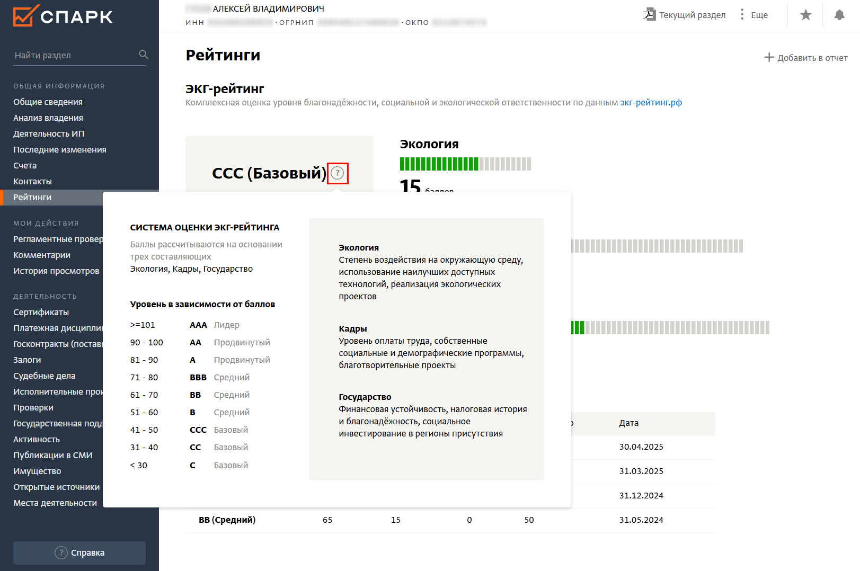The width and height of the screenshot is (860, 571).
Task: Type in the Найти раздел search field
Action: pos(74,55)
